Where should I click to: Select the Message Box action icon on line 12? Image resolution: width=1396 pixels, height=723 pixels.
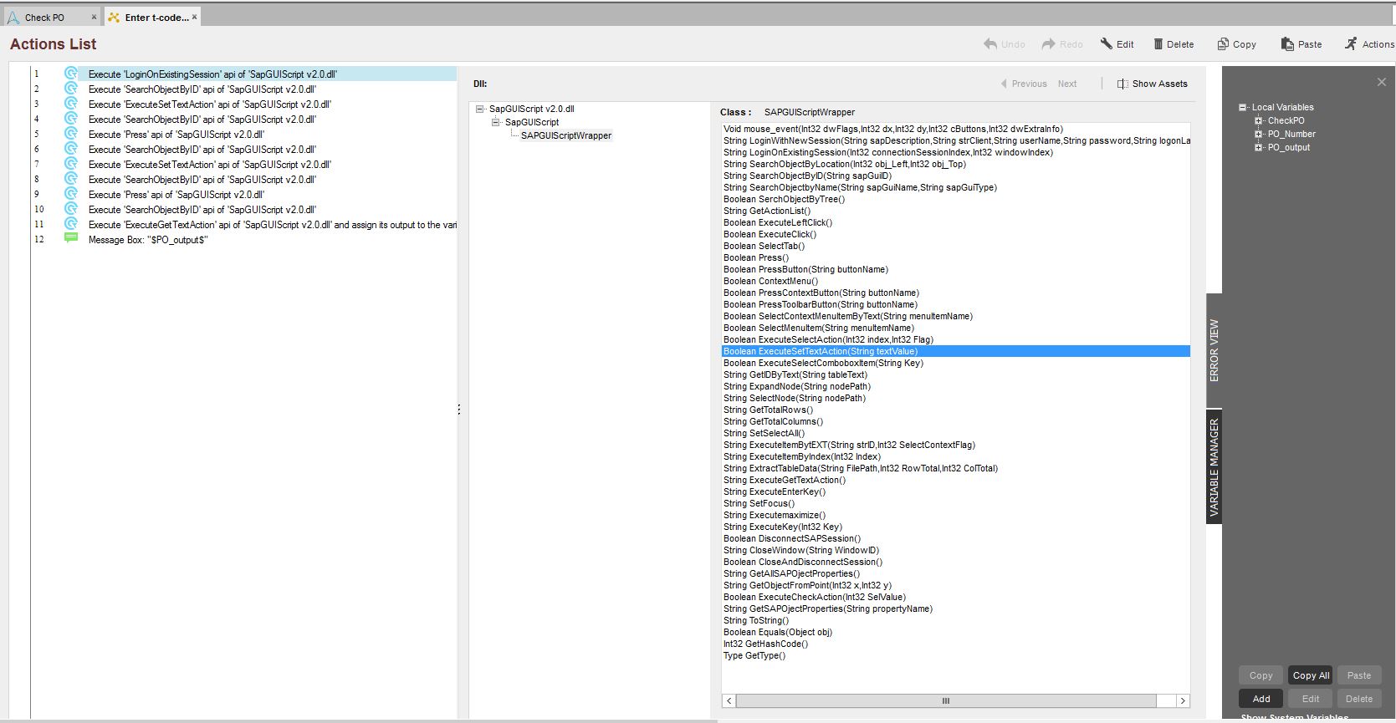pyautogui.click(x=71, y=239)
